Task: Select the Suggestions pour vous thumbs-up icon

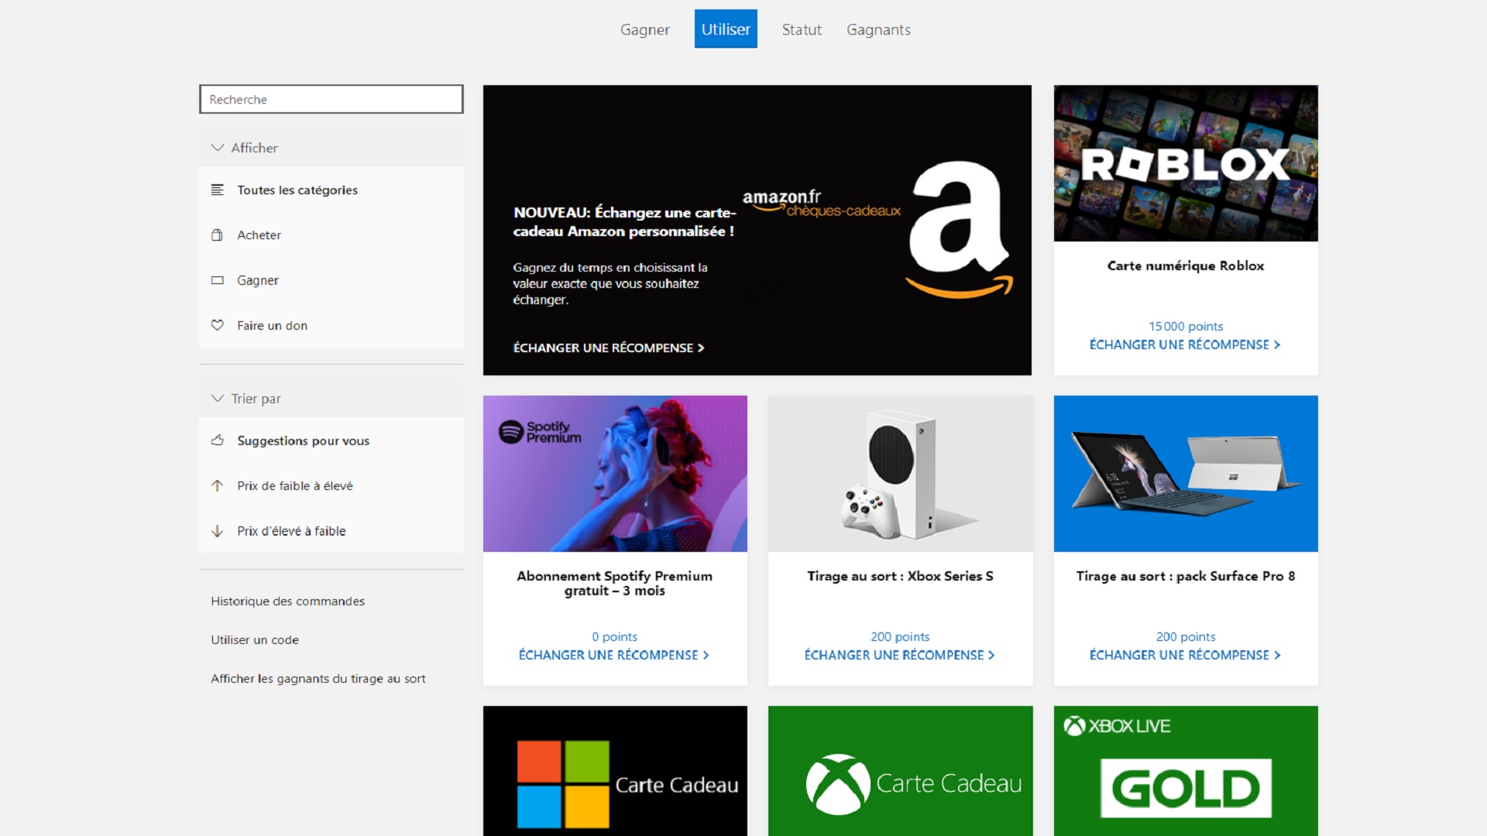Action: (218, 440)
